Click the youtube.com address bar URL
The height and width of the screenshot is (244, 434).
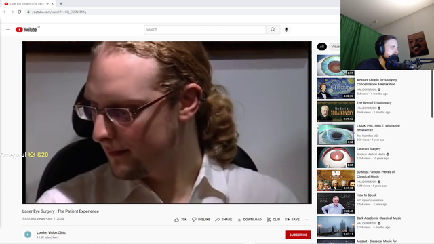point(59,12)
